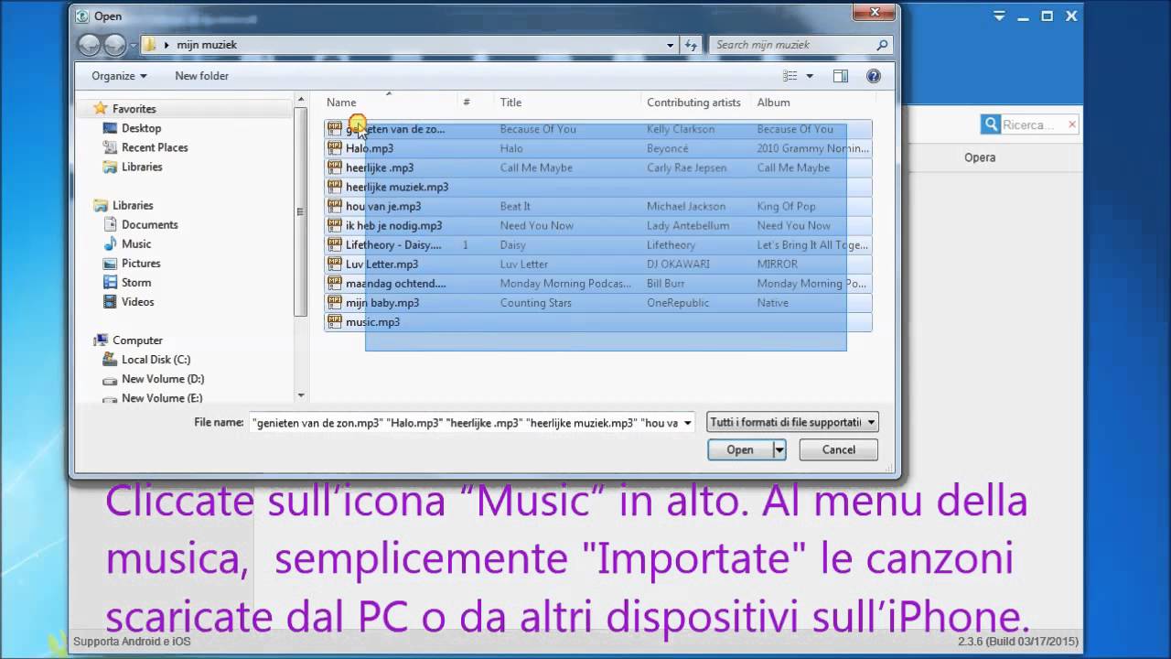Click the Recent Places icon
This screenshot has height=659, width=1171.
click(111, 147)
